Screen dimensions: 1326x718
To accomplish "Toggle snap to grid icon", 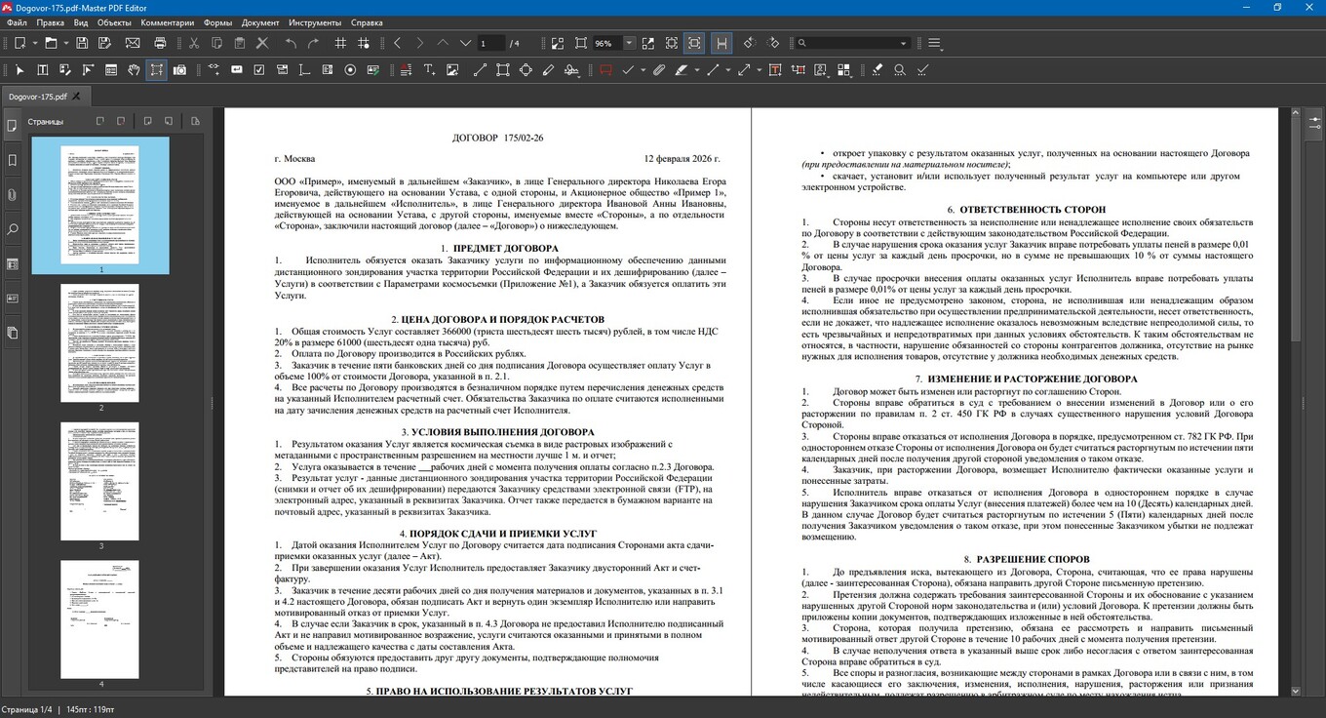I will click(364, 43).
